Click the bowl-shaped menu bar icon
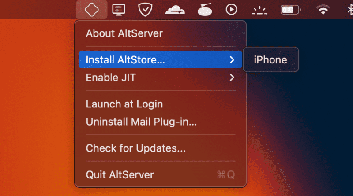This screenshot has height=196, width=353. [x=205, y=10]
